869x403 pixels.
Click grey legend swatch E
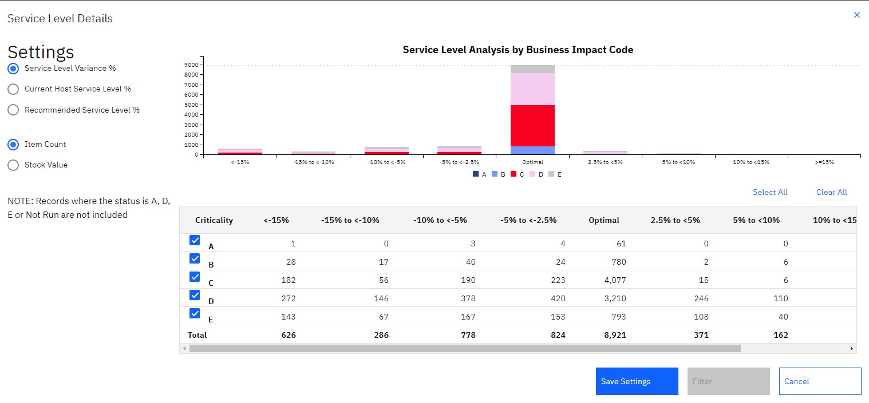point(551,174)
